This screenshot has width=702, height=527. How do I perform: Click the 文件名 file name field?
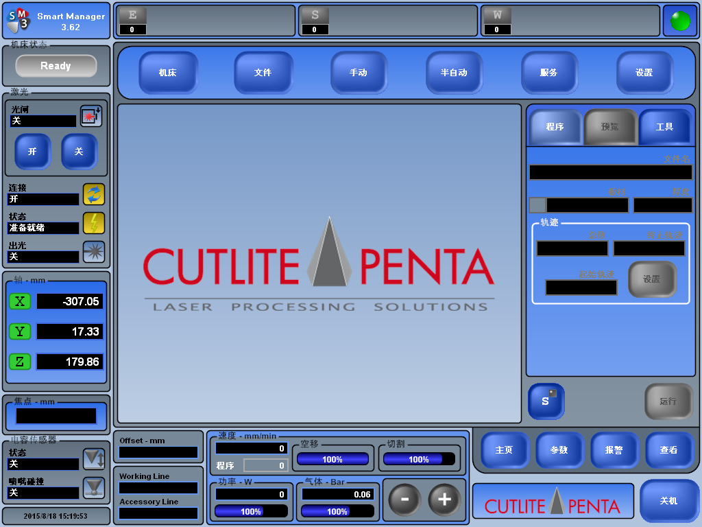pyautogui.click(x=611, y=172)
